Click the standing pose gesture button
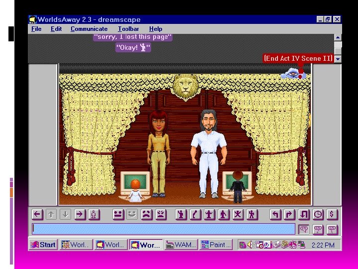Image resolution: width=358 pixels, height=269 pixels. coord(224,215)
